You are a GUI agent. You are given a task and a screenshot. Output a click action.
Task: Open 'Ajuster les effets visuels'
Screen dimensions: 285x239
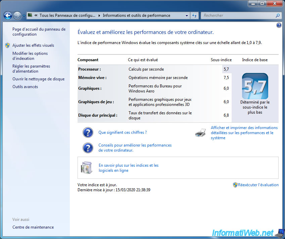tap(33, 45)
